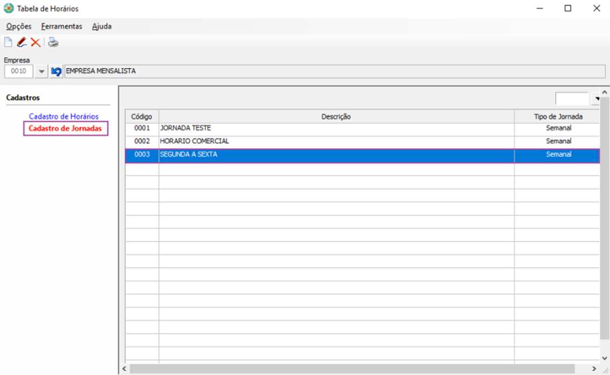Click the vertical scrollbar thumb
The width and height of the screenshot is (610, 375).
click(x=605, y=219)
